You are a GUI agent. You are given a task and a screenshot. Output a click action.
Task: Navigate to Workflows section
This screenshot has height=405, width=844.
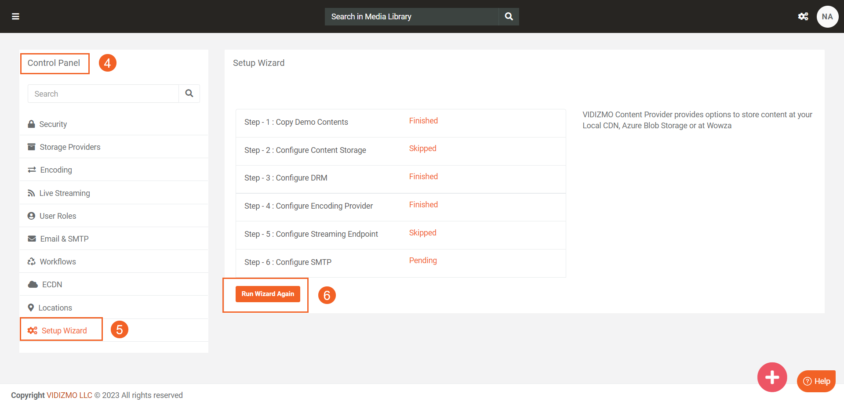[x=58, y=262]
